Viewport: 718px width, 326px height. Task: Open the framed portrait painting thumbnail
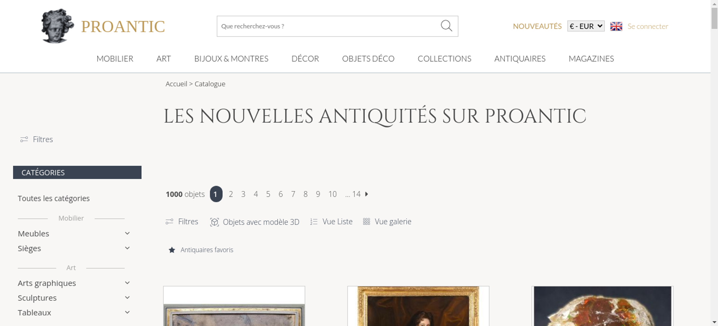coord(418,306)
